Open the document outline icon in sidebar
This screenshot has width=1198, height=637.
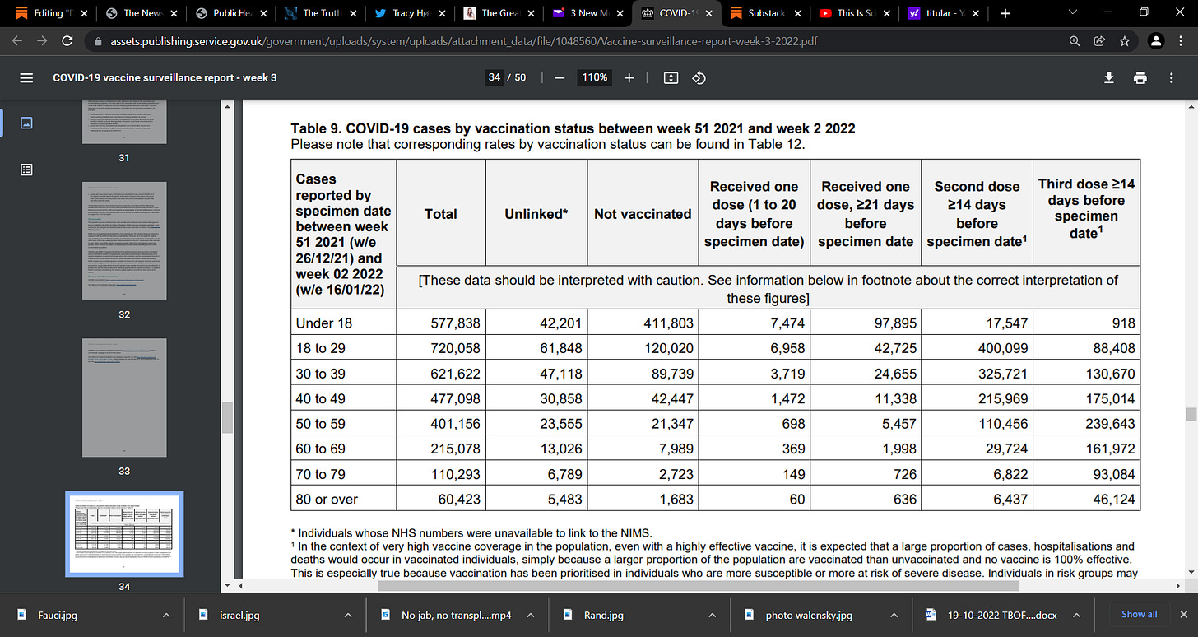(x=26, y=170)
